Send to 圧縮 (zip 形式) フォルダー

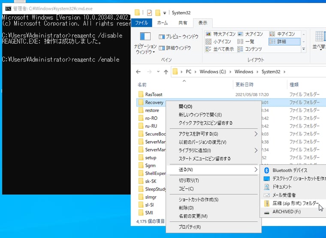tap(293, 204)
